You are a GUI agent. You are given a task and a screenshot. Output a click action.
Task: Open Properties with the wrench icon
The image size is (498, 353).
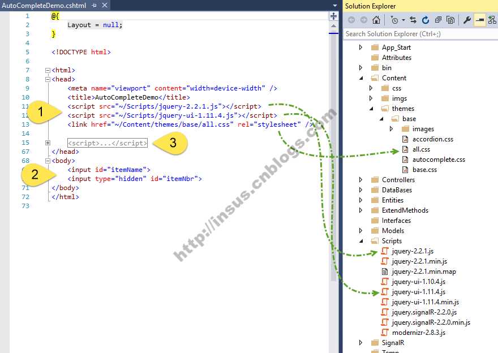click(x=467, y=20)
